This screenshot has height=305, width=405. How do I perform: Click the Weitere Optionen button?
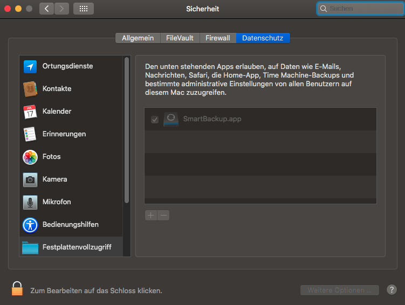click(x=339, y=290)
